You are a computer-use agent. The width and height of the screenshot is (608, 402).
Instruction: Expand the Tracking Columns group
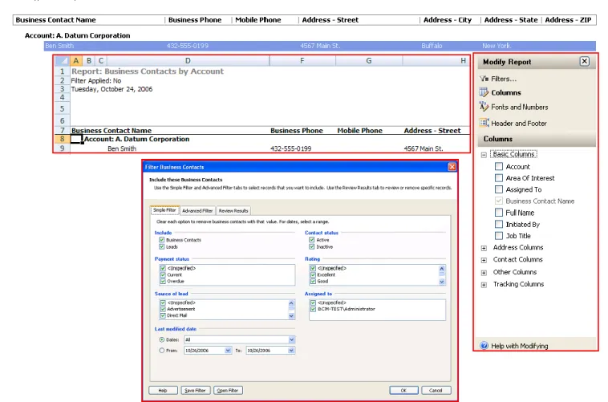(x=484, y=285)
